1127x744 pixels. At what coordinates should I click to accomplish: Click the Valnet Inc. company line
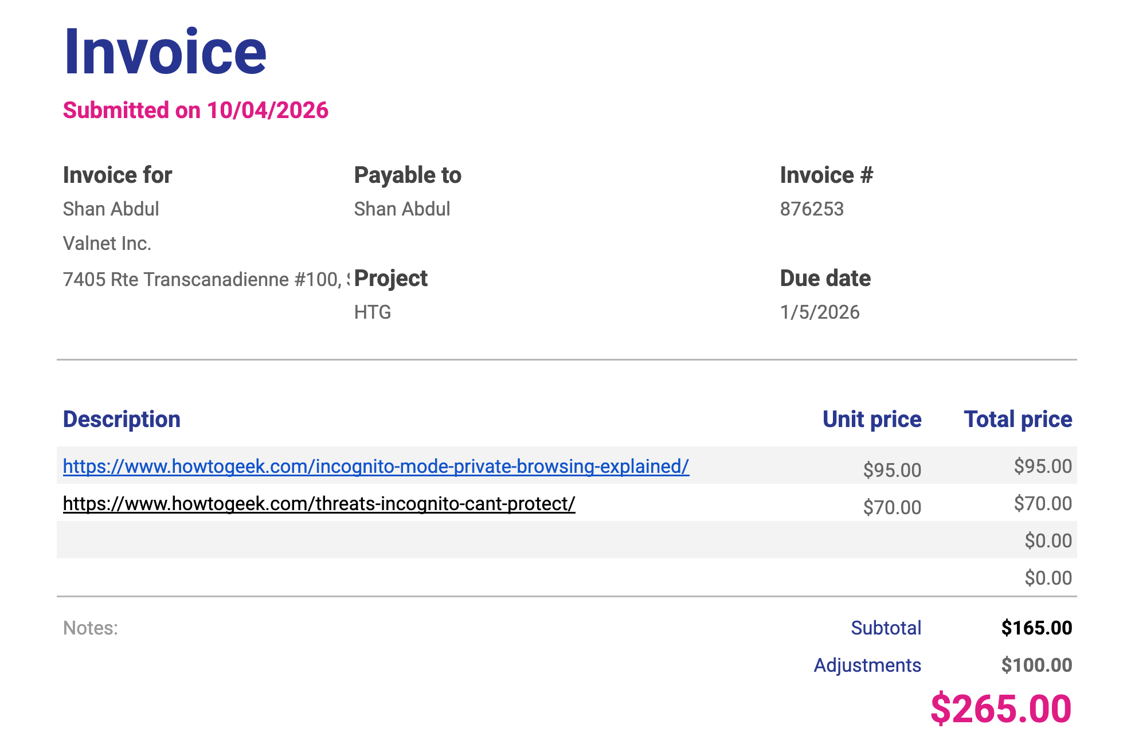point(107,243)
